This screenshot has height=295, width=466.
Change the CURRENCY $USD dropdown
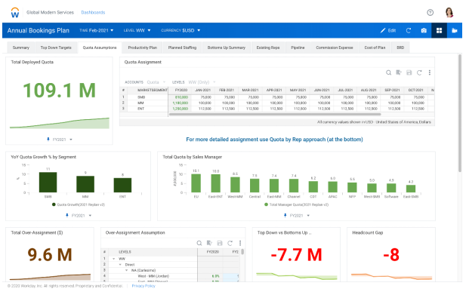181,31
